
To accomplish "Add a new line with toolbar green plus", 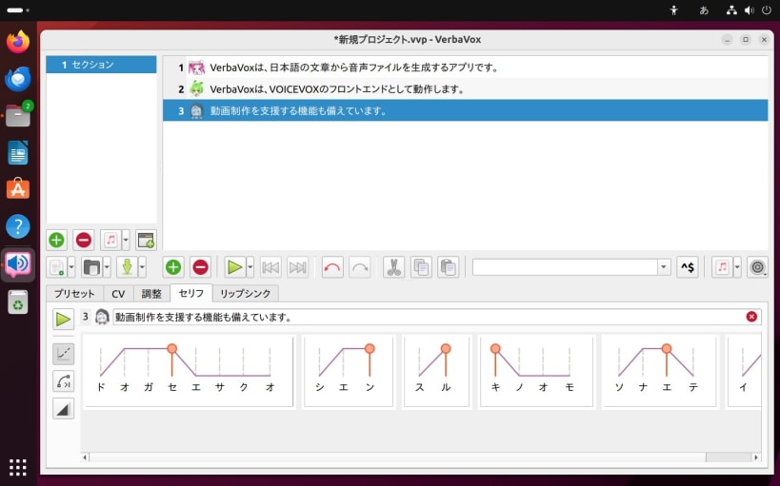I will coord(173,267).
